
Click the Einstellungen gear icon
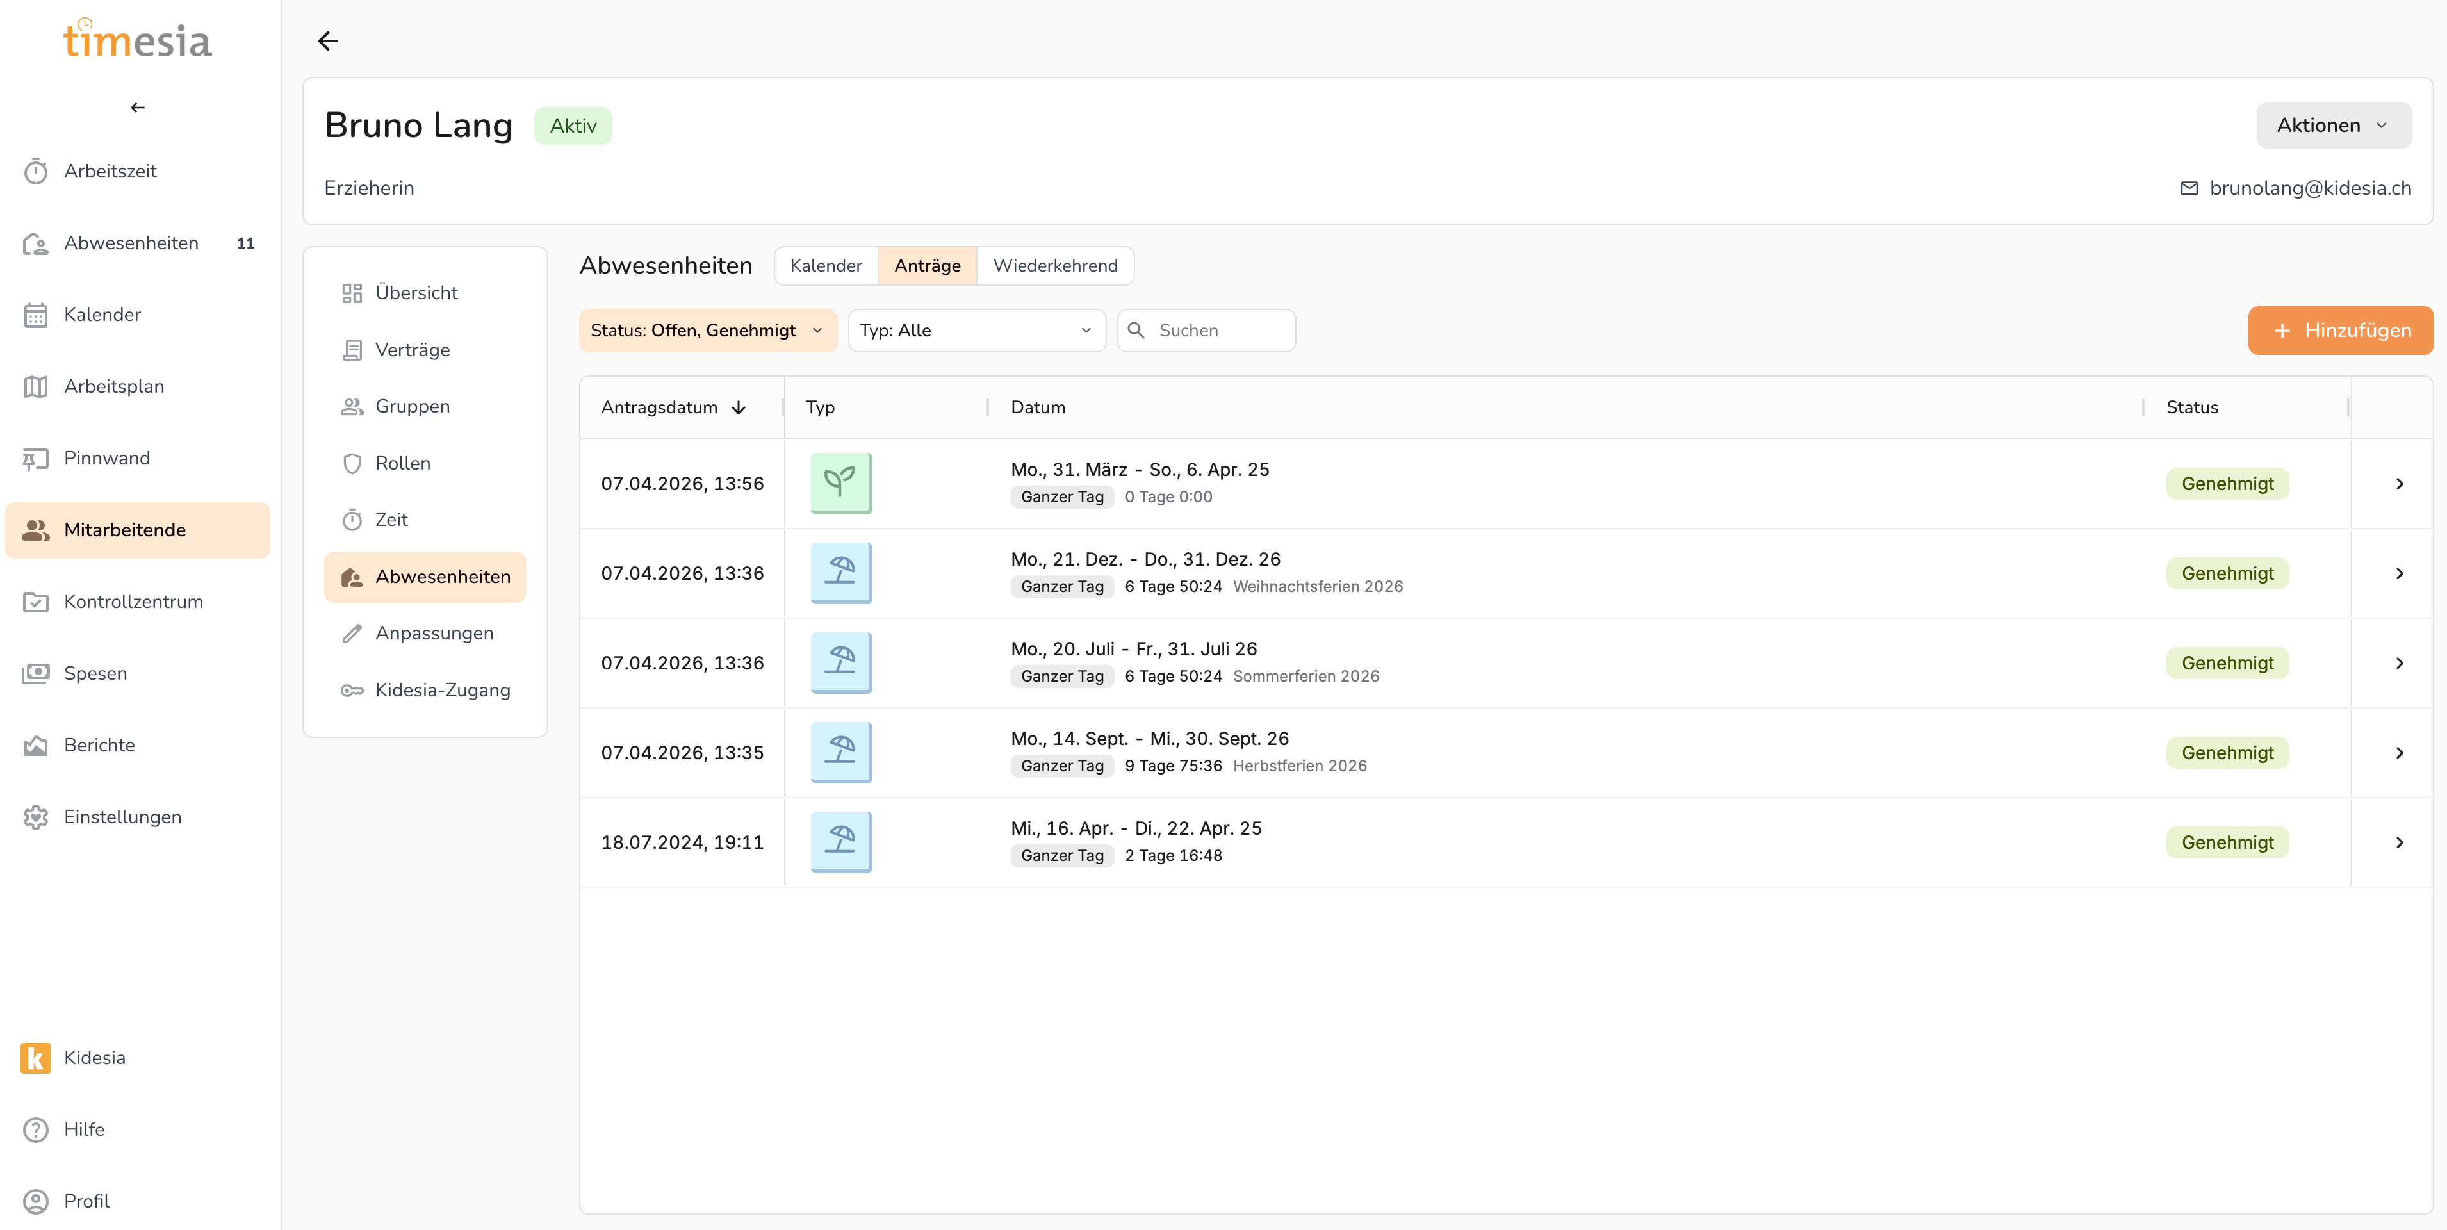pyautogui.click(x=35, y=817)
